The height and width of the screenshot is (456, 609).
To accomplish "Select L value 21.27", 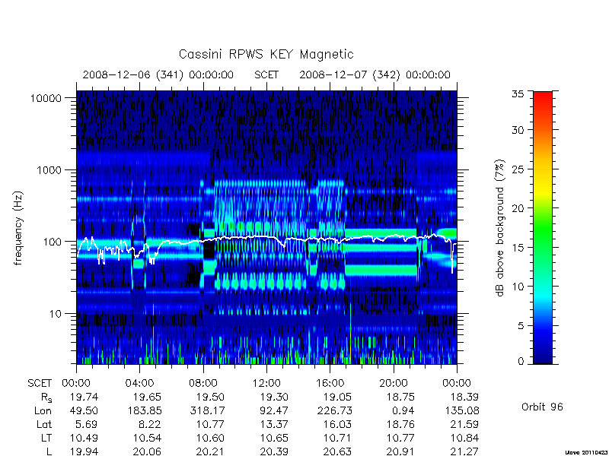I will pyautogui.click(x=464, y=451).
